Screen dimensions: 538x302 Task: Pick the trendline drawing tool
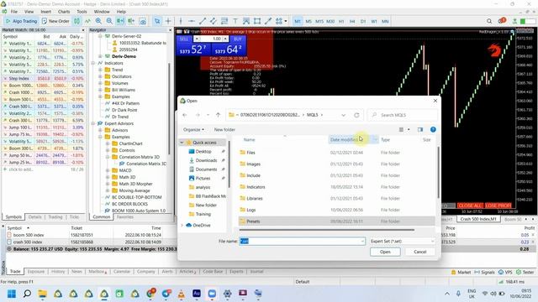(203, 21)
